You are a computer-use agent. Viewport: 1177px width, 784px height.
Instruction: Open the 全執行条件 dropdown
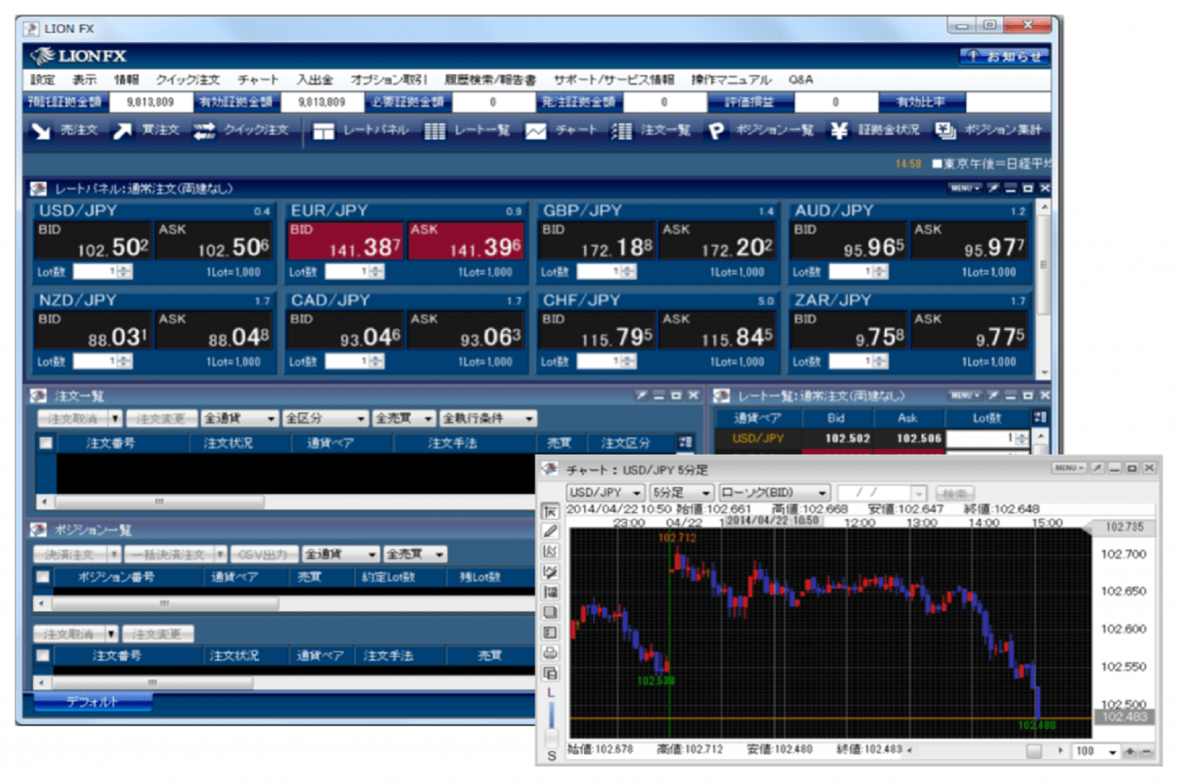488,418
